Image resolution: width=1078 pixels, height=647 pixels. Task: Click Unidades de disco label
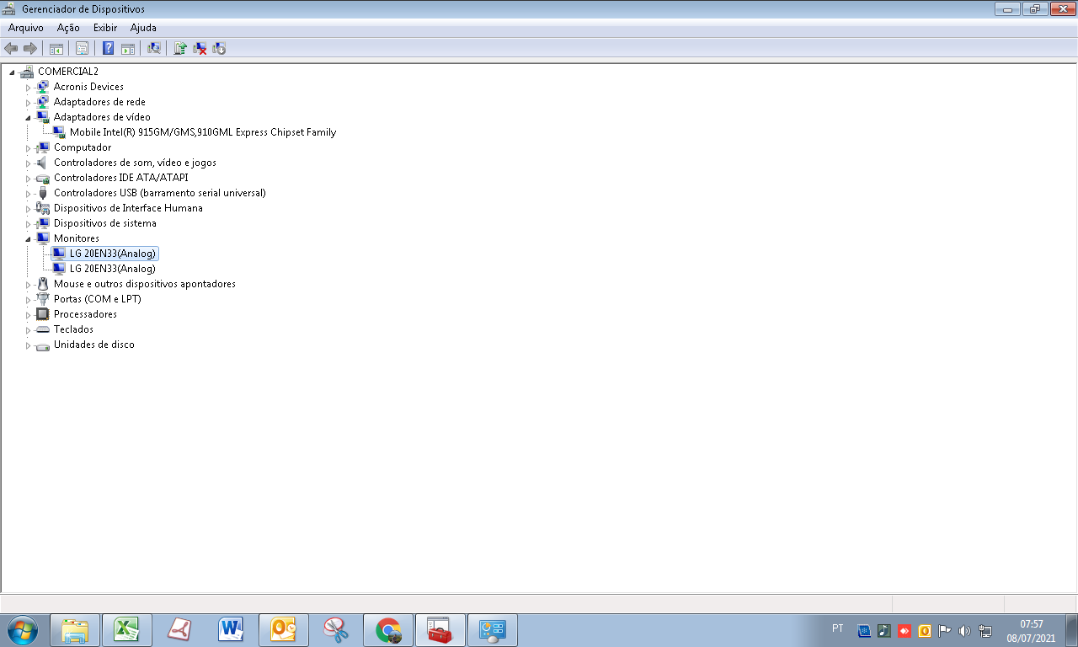94,345
